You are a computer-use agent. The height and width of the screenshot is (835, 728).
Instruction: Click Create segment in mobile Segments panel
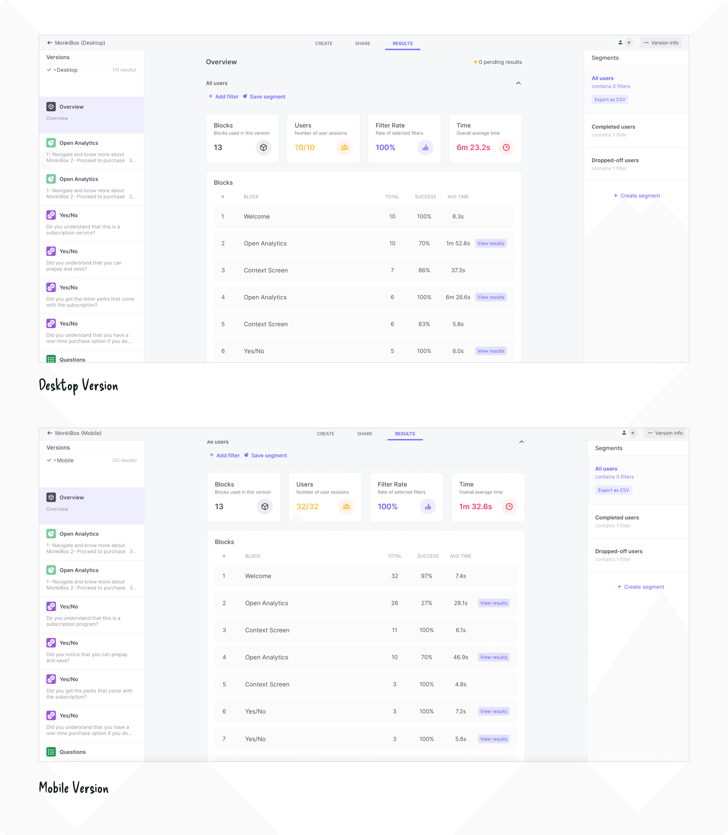tap(641, 587)
